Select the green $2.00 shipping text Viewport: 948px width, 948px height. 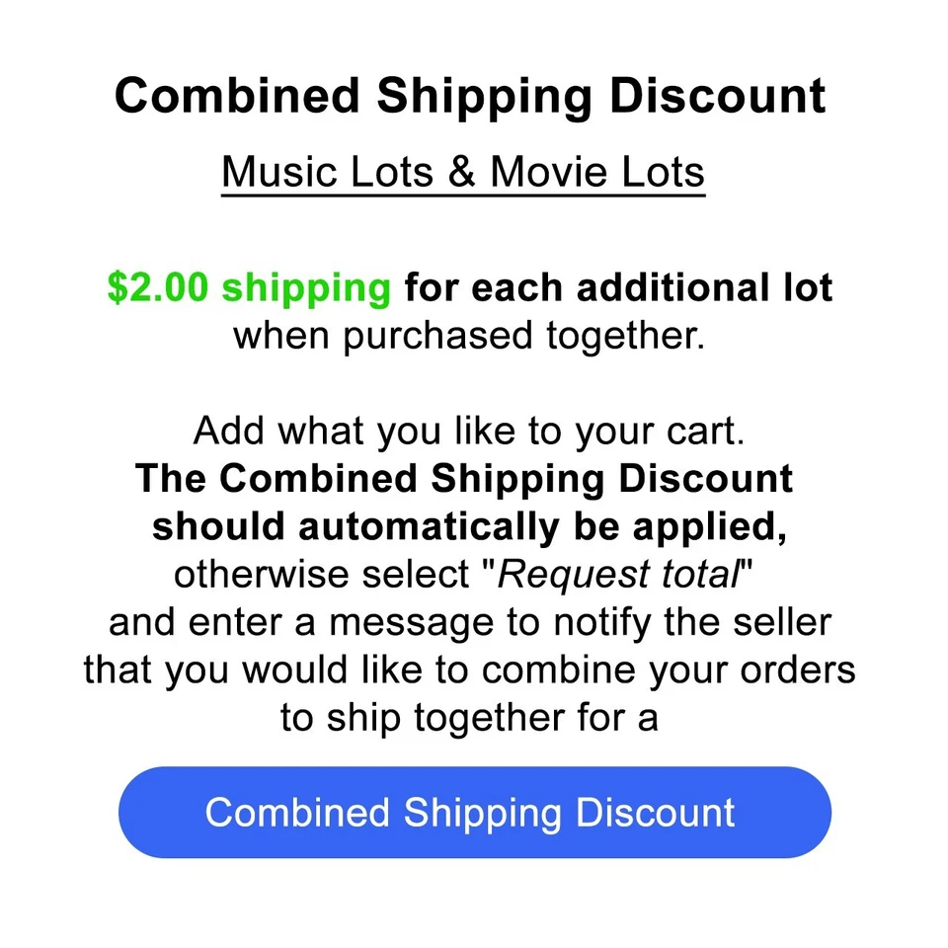pyautogui.click(x=249, y=287)
